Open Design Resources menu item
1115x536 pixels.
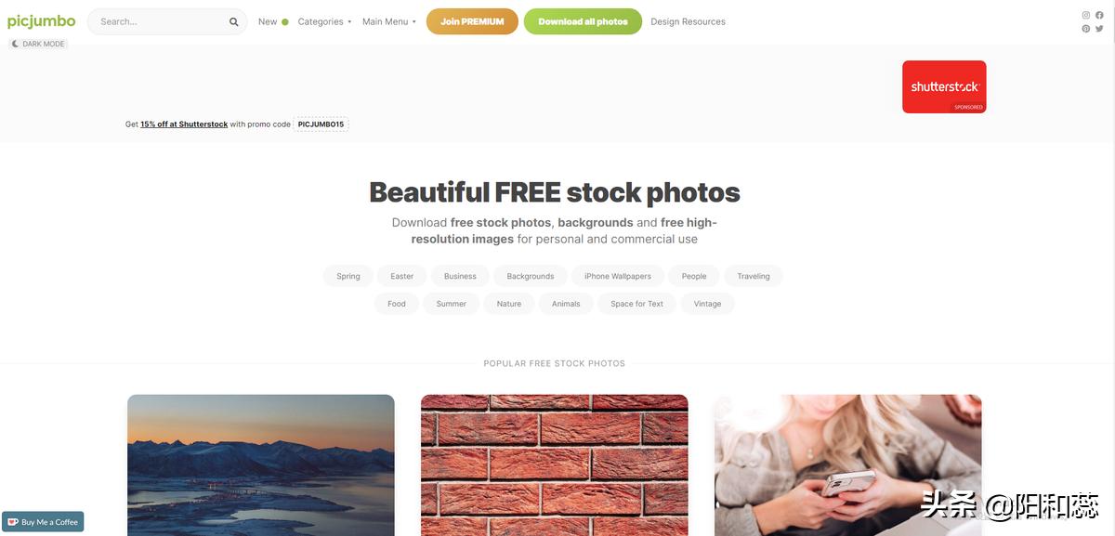point(688,21)
